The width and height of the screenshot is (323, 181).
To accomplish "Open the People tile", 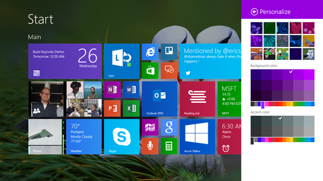I will tap(65, 99).
